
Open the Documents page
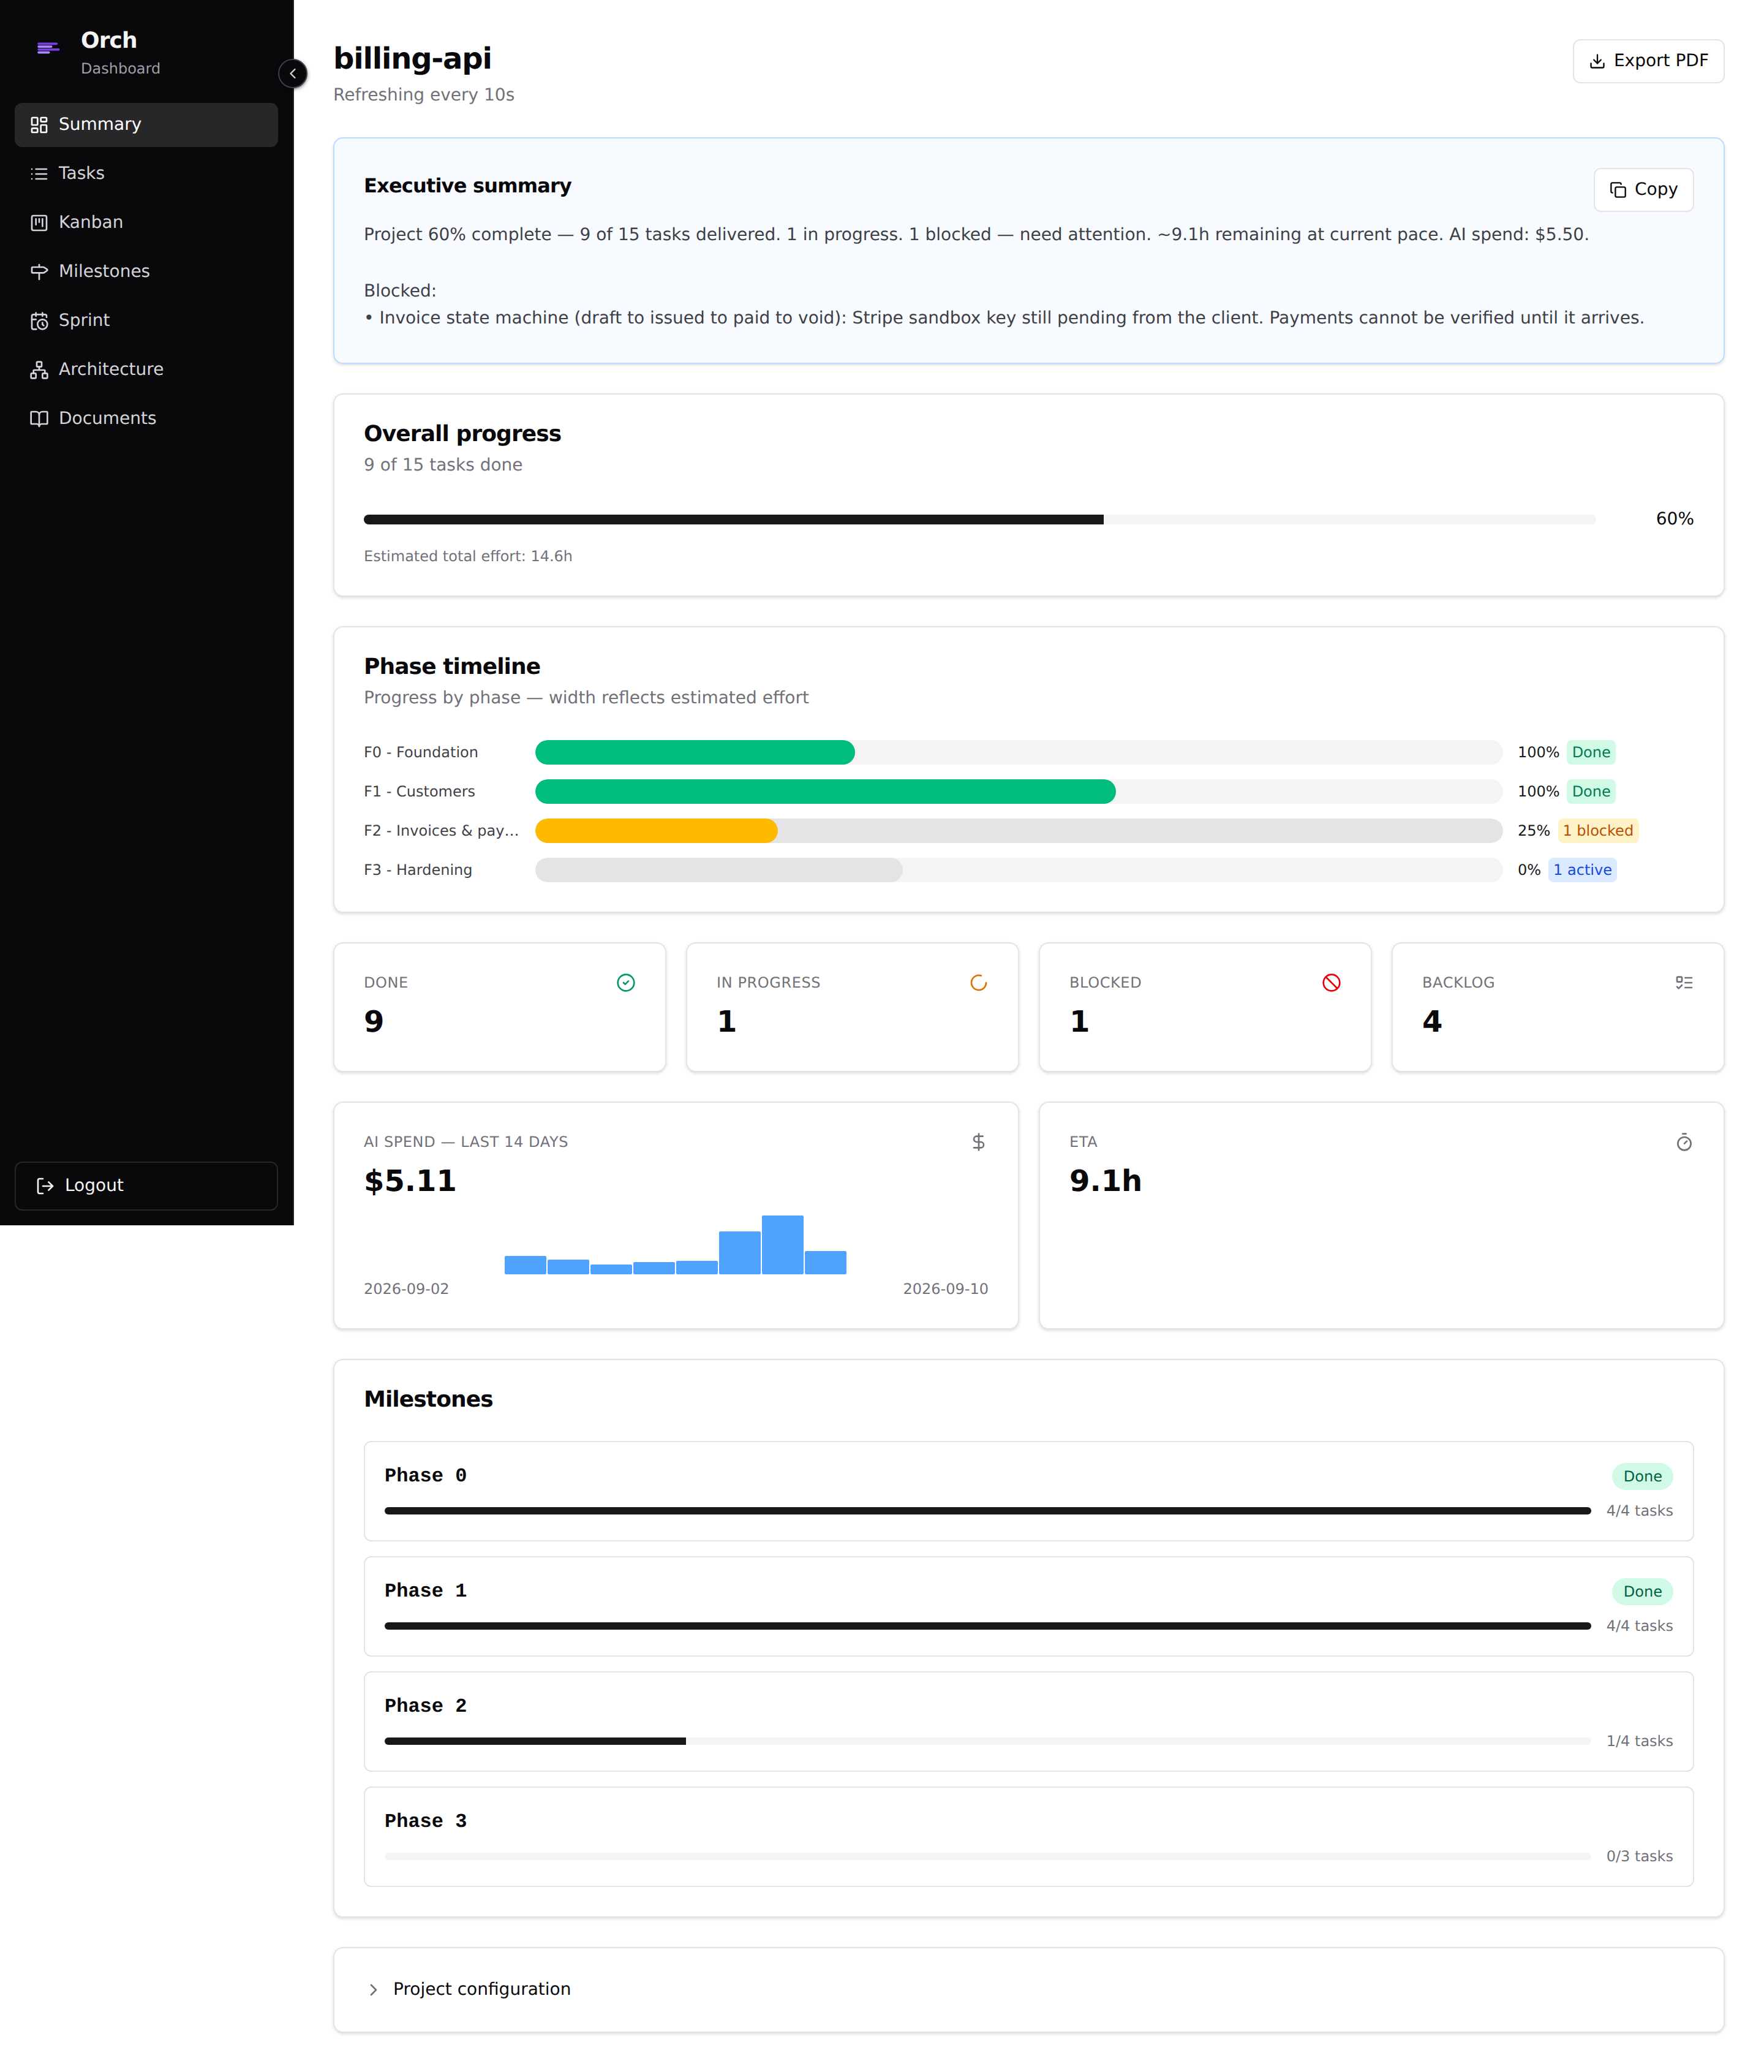pos(146,419)
